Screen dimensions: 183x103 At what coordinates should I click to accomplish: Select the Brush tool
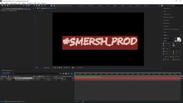[x=34, y=5]
